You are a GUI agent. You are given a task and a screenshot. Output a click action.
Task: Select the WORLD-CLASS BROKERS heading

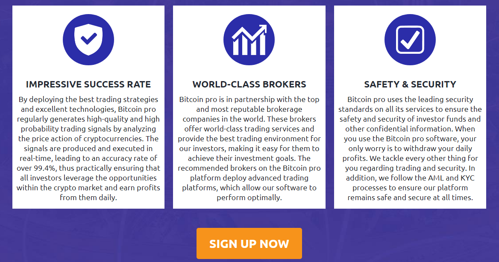[x=249, y=84]
